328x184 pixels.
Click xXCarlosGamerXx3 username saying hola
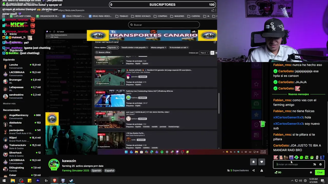288,117
